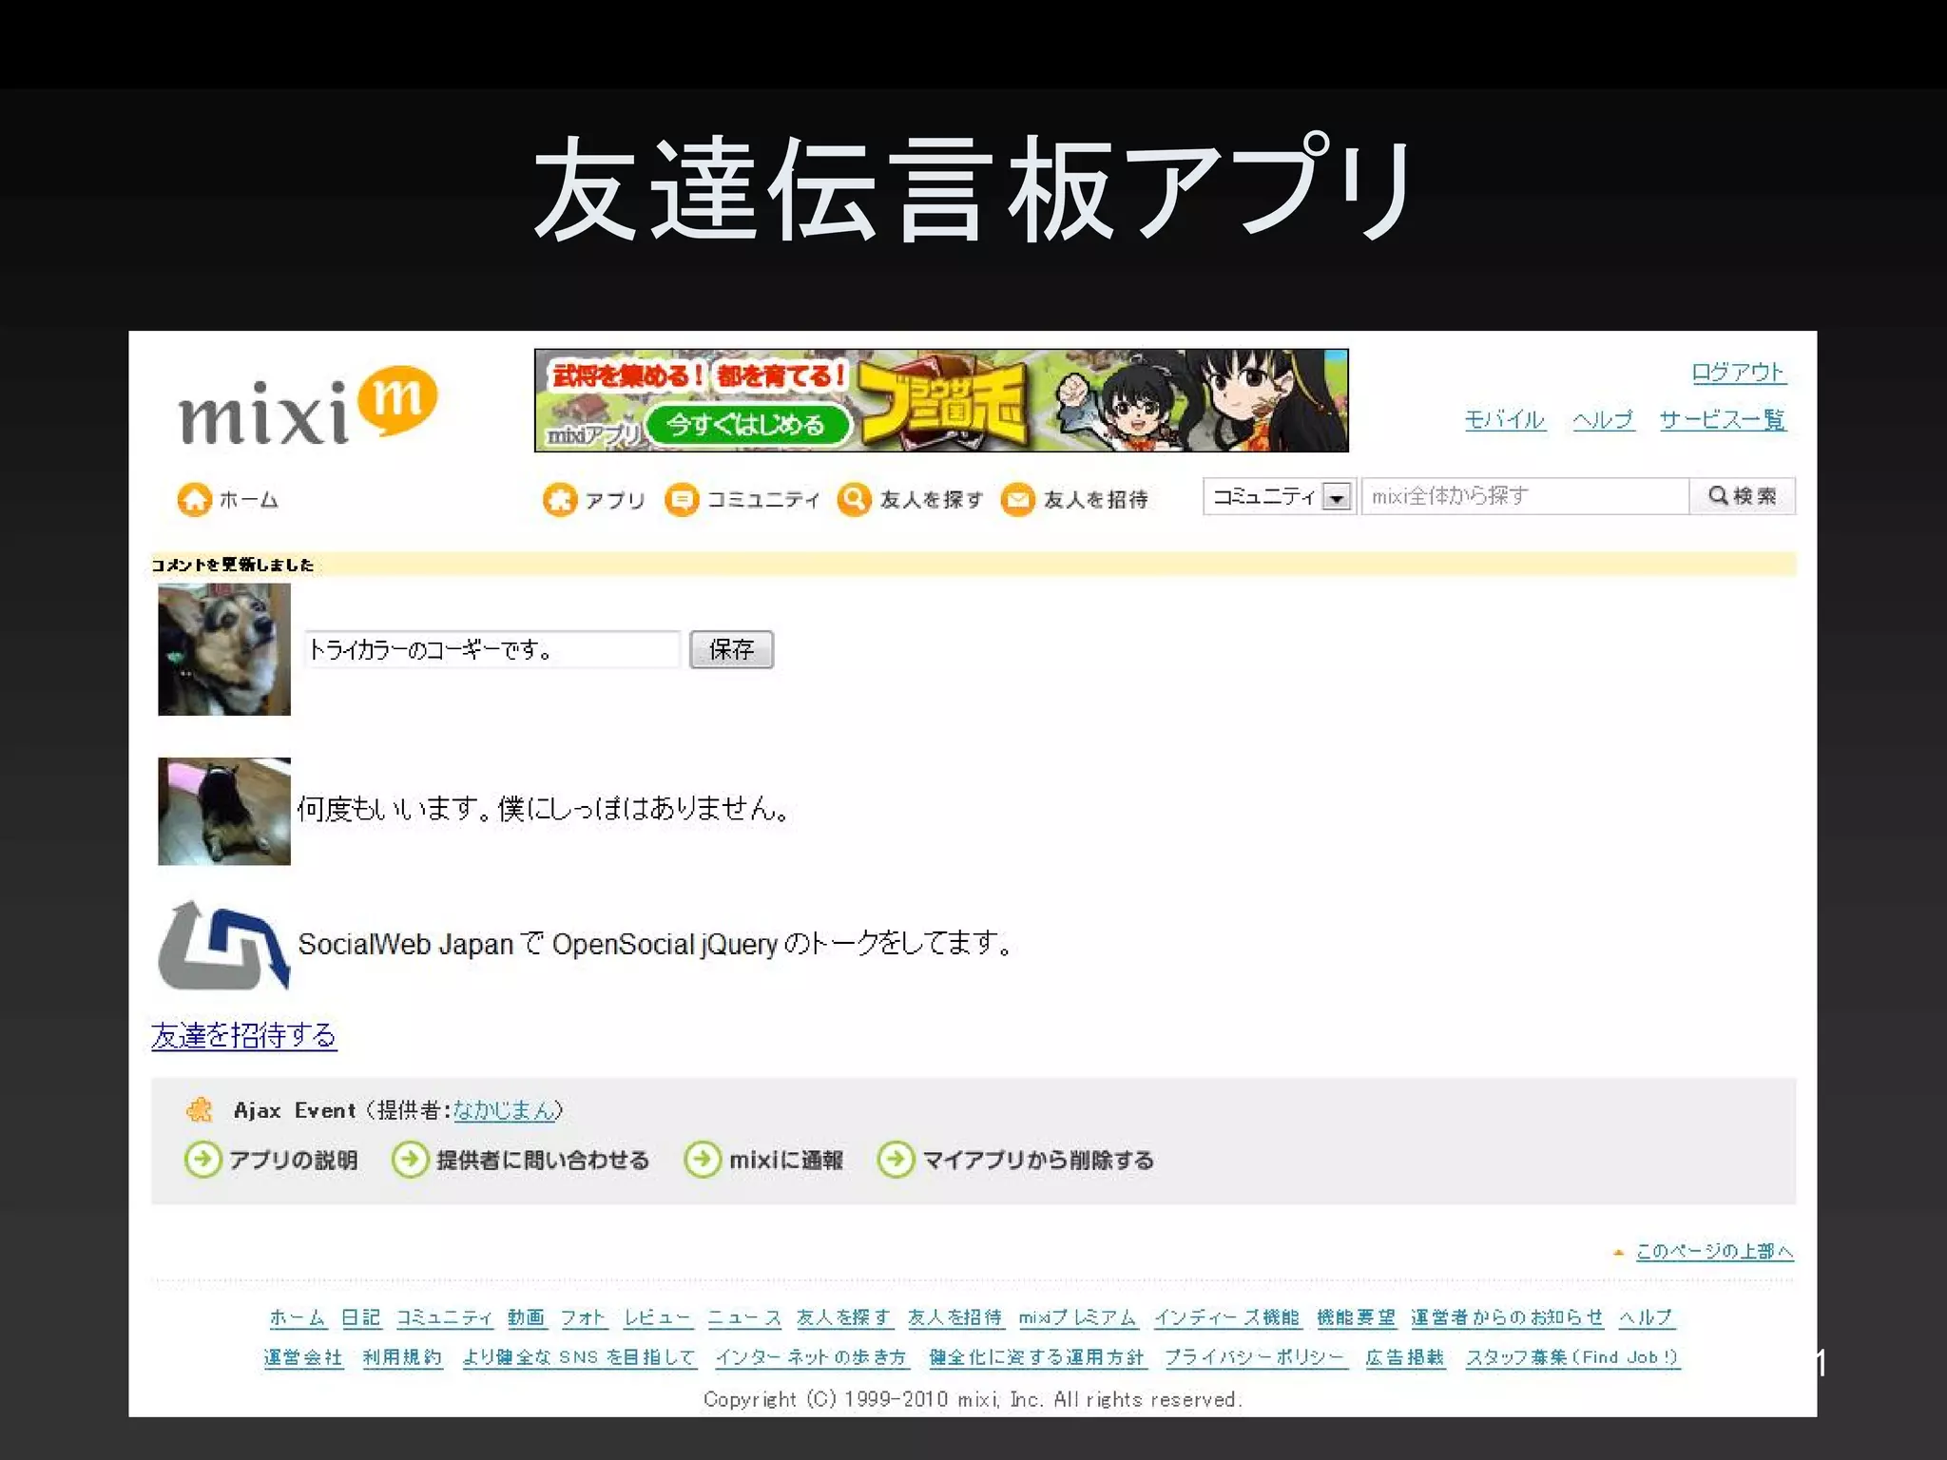Click the footer mixiプレミアム link
This screenshot has height=1460, width=1947.
[1079, 1317]
